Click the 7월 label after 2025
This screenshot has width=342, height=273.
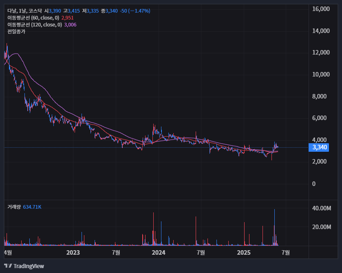point(286,253)
